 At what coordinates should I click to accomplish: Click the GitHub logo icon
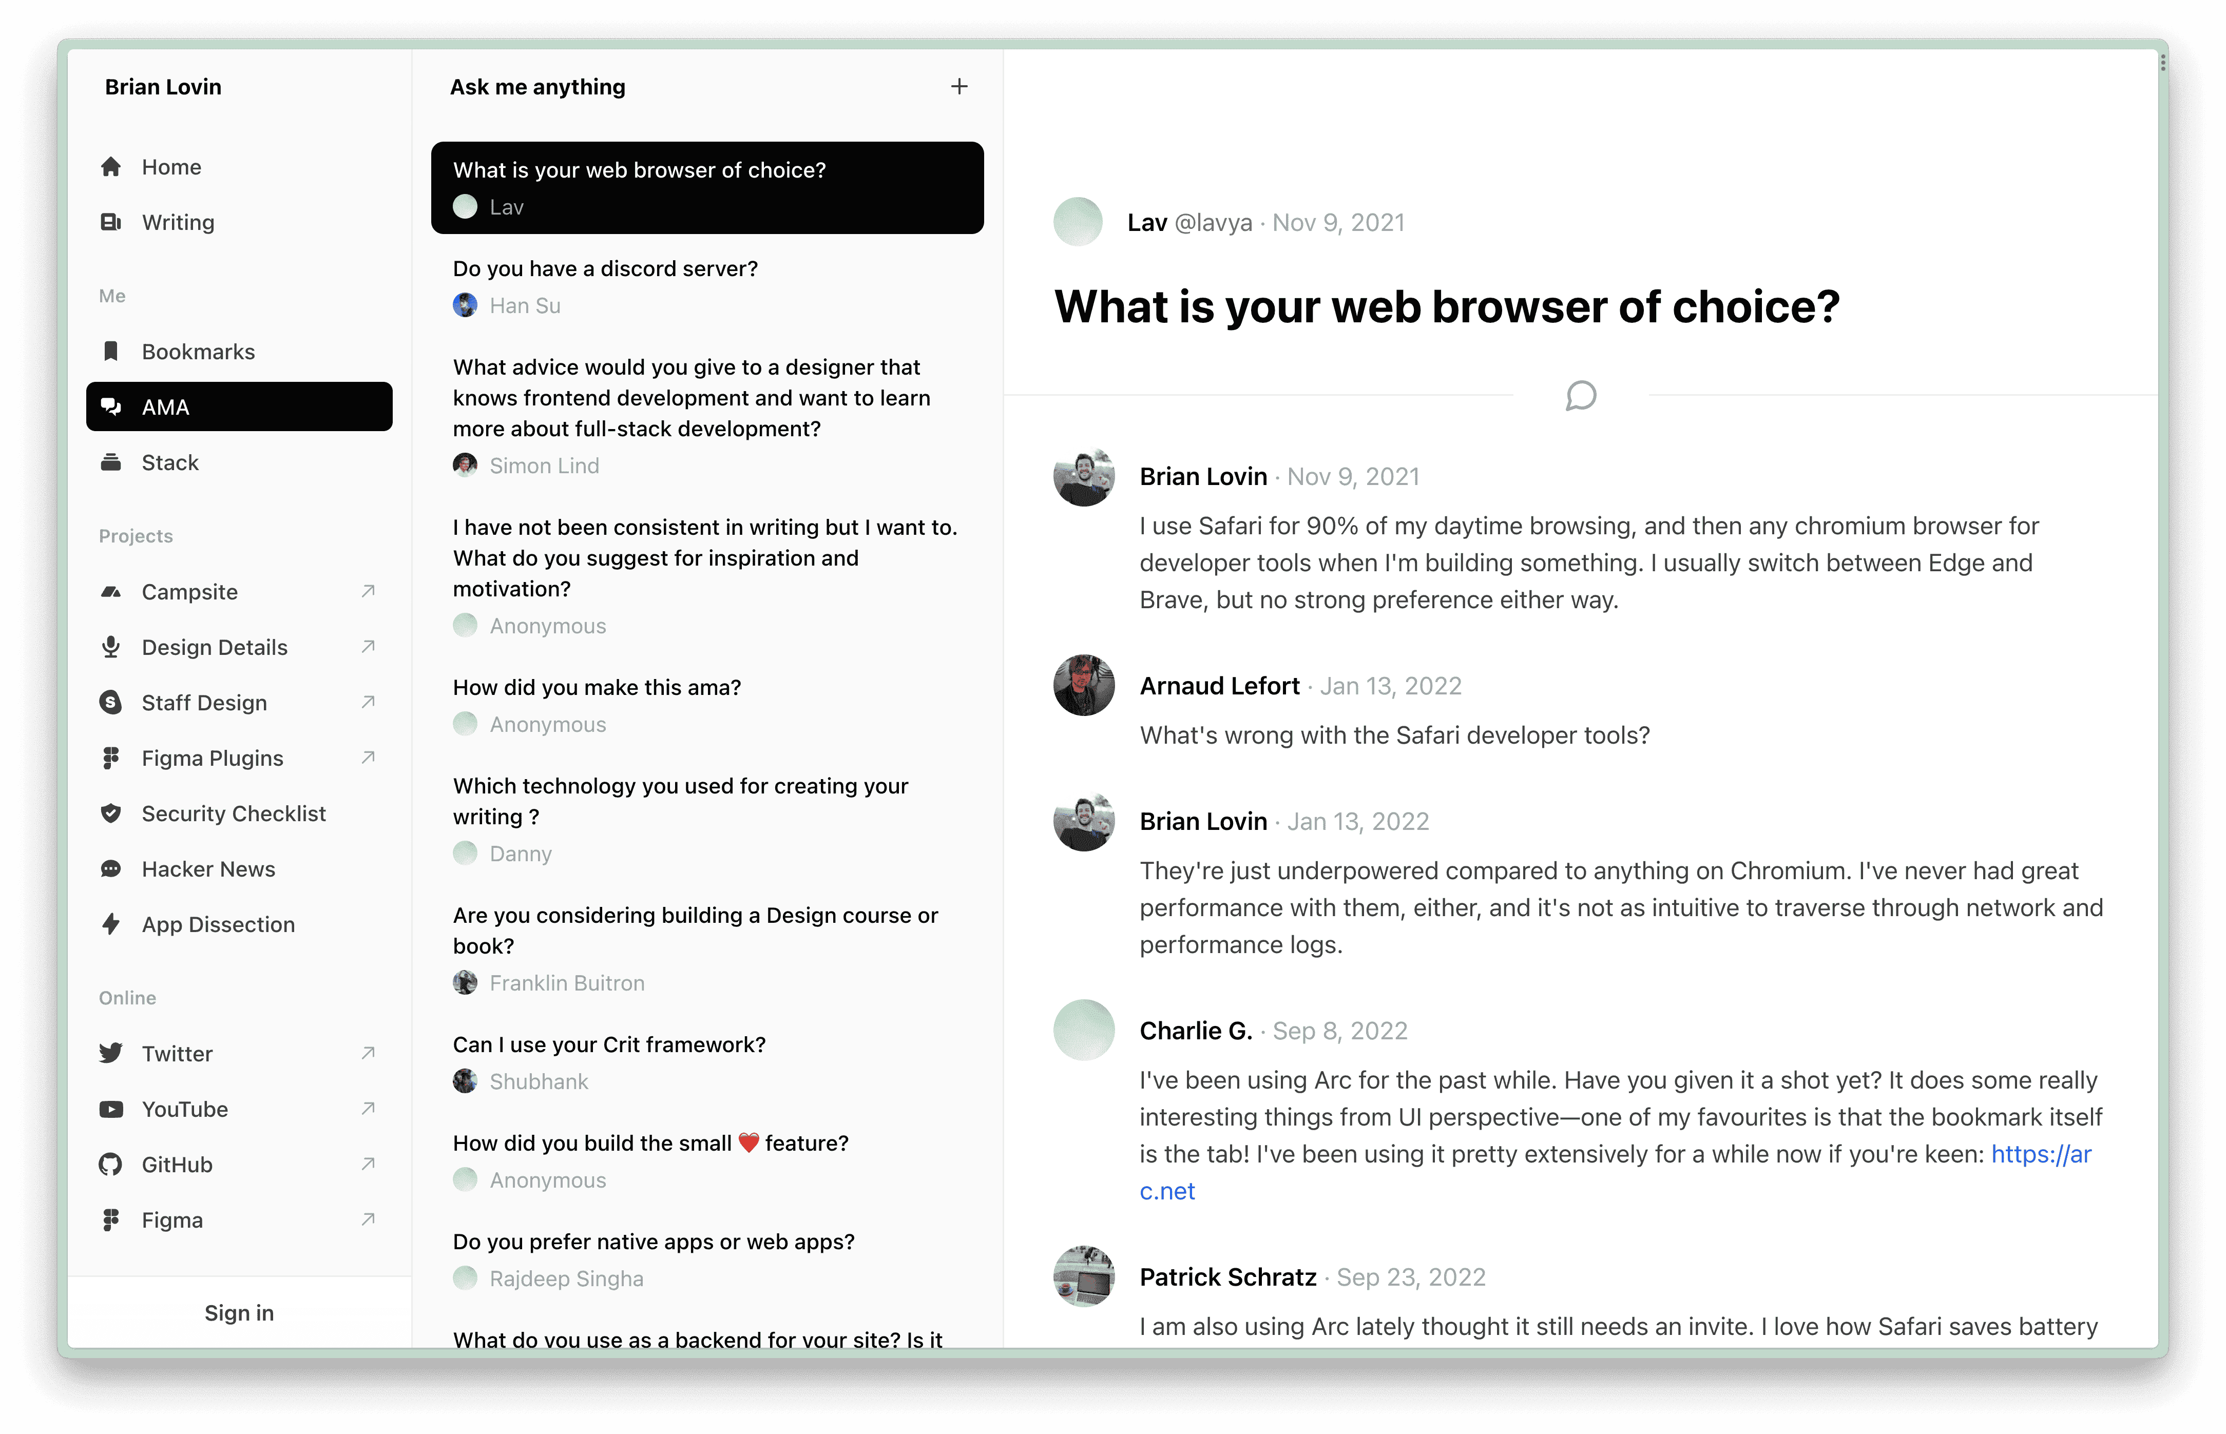coord(111,1164)
